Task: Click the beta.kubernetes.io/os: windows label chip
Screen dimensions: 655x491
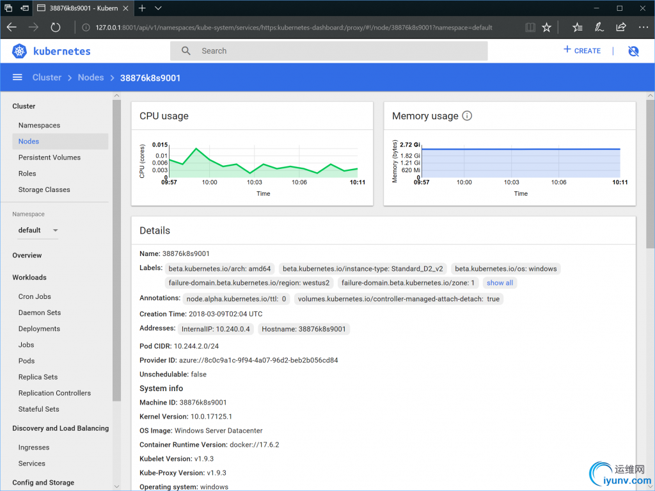Action: (x=506, y=269)
